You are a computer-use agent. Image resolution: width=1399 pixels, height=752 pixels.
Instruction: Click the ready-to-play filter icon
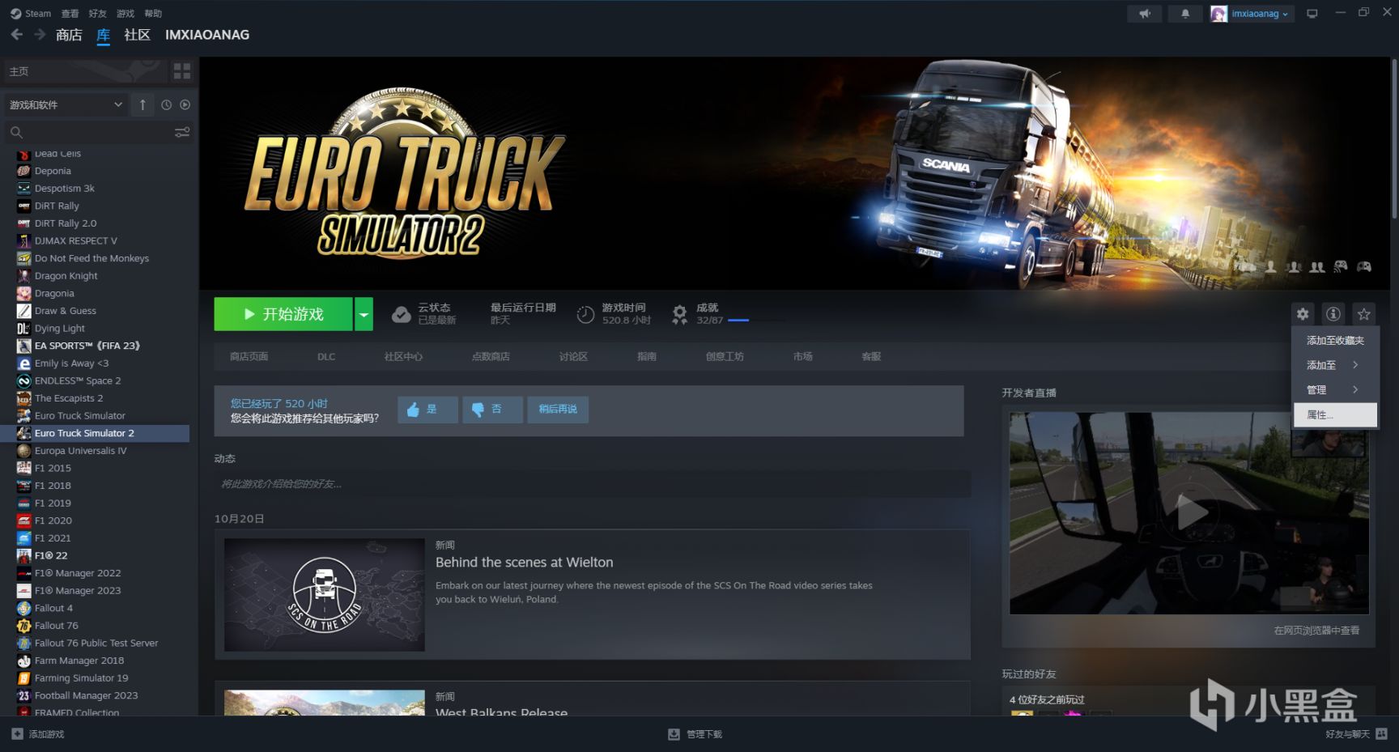pos(185,104)
